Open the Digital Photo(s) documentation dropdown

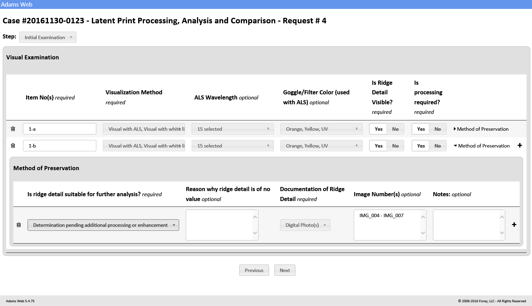(x=305, y=225)
